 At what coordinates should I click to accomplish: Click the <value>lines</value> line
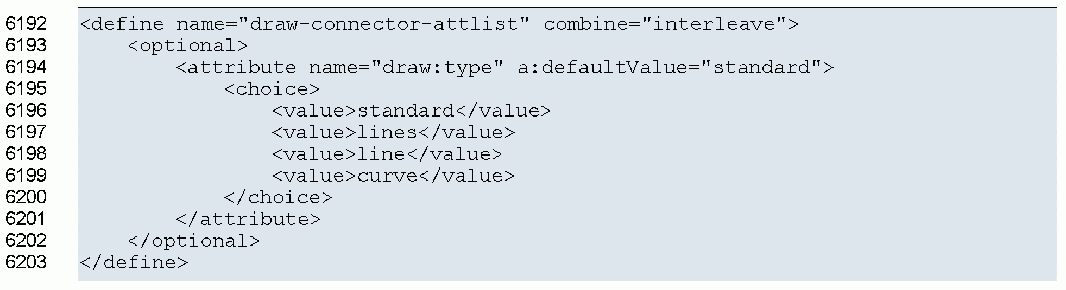pyautogui.click(x=393, y=132)
